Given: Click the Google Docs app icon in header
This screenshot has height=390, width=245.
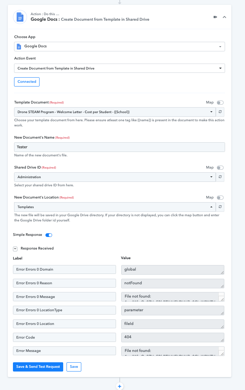Looking at the screenshot, I should pos(20,17).
